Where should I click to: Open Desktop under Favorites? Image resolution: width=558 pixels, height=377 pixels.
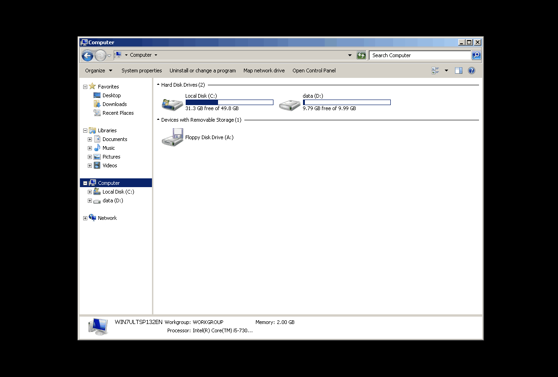pos(111,95)
